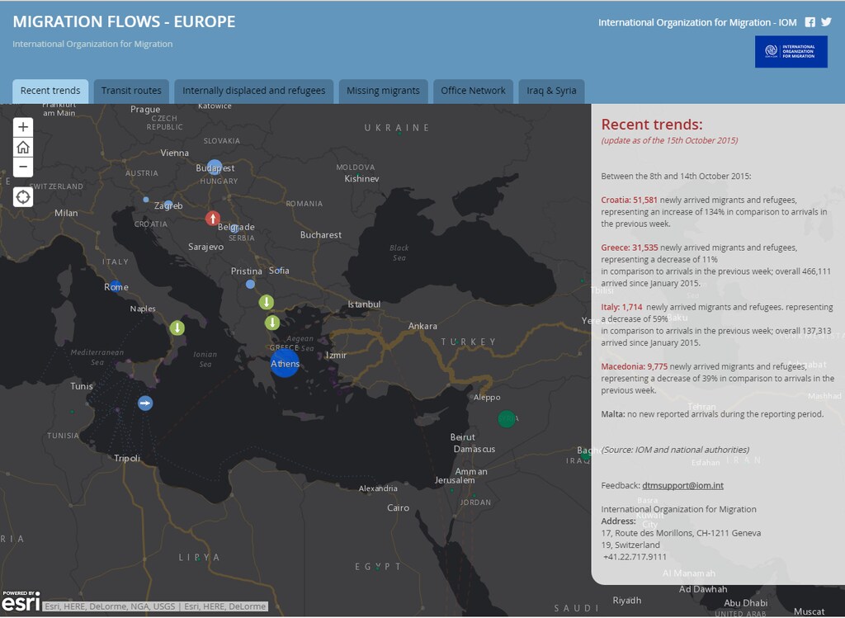
Task: Click the blue right-arrow marker near Tunis
Action: pyautogui.click(x=145, y=403)
